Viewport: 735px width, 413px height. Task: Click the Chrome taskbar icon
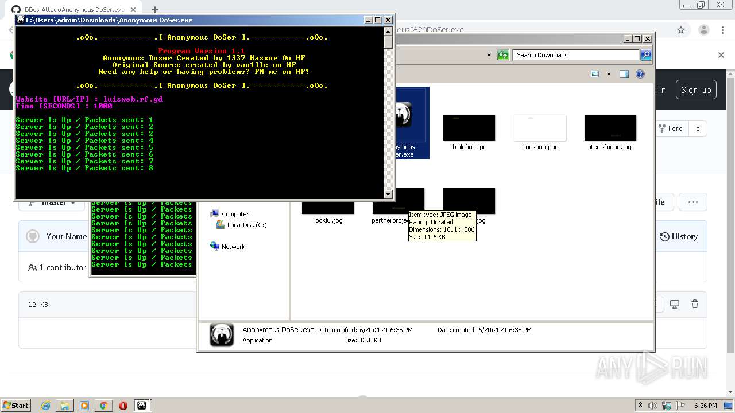tap(103, 406)
